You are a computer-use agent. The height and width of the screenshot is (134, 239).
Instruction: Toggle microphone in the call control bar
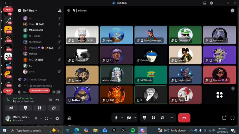coord(116,118)
